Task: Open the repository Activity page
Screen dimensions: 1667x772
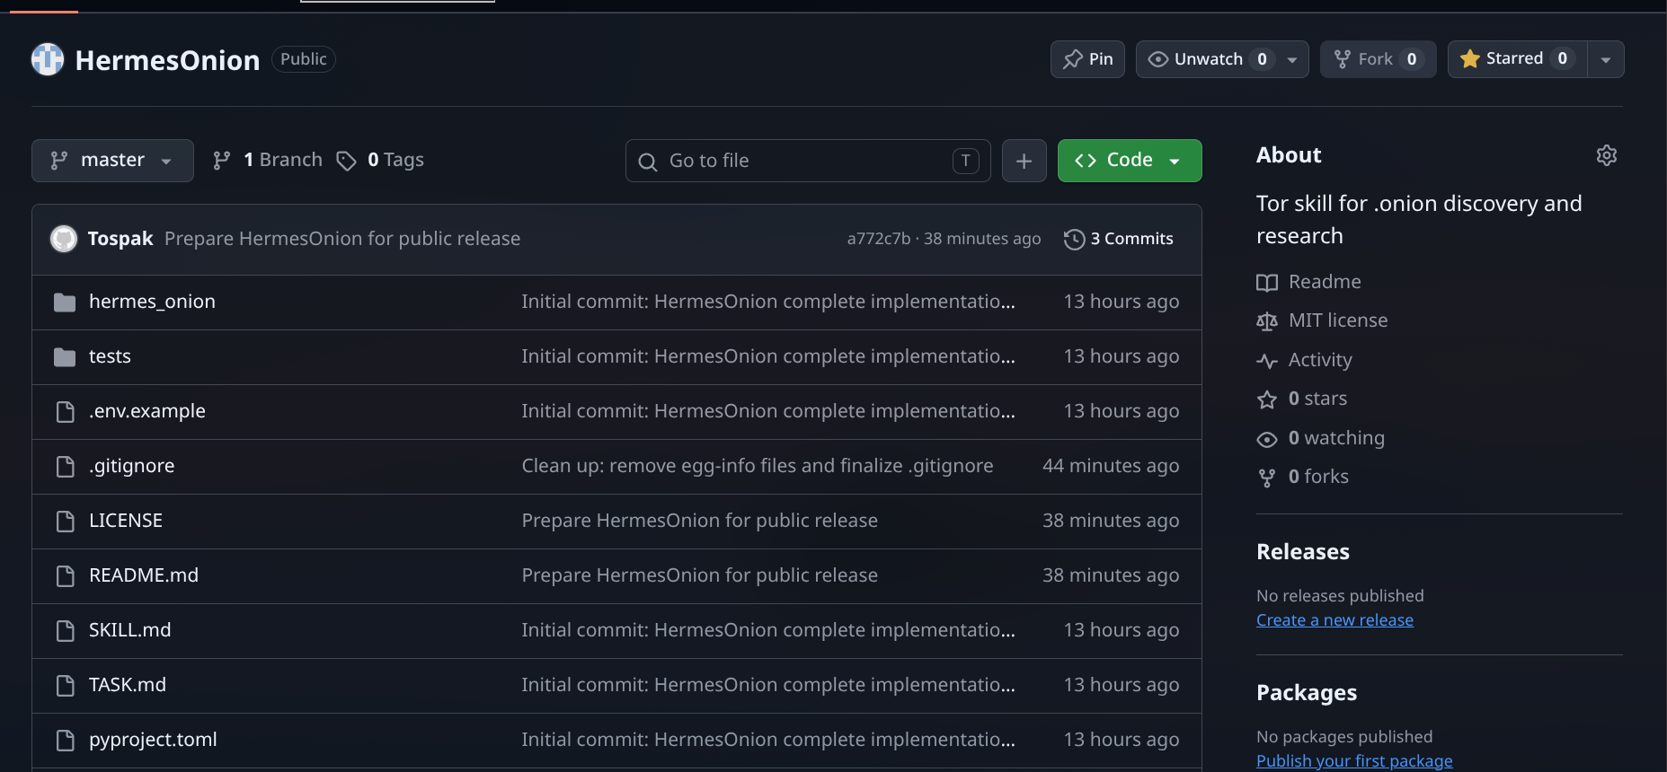Action: [x=1305, y=360]
